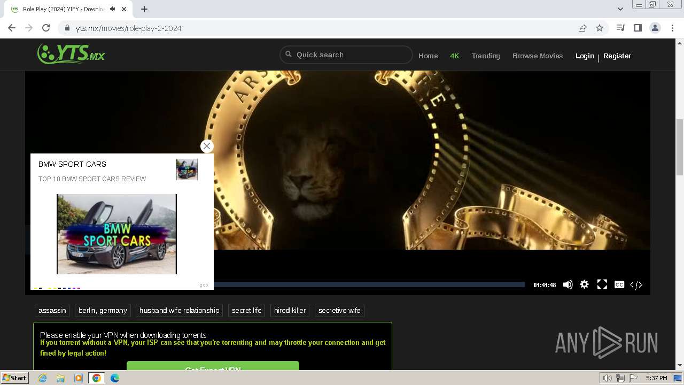Select the secret life tag
Image resolution: width=684 pixels, height=385 pixels.
(246, 310)
